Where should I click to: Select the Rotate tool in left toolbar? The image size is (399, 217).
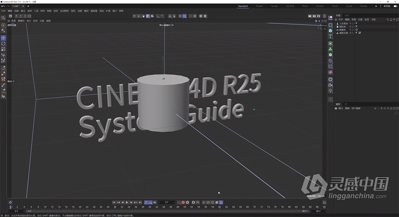point(3,44)
